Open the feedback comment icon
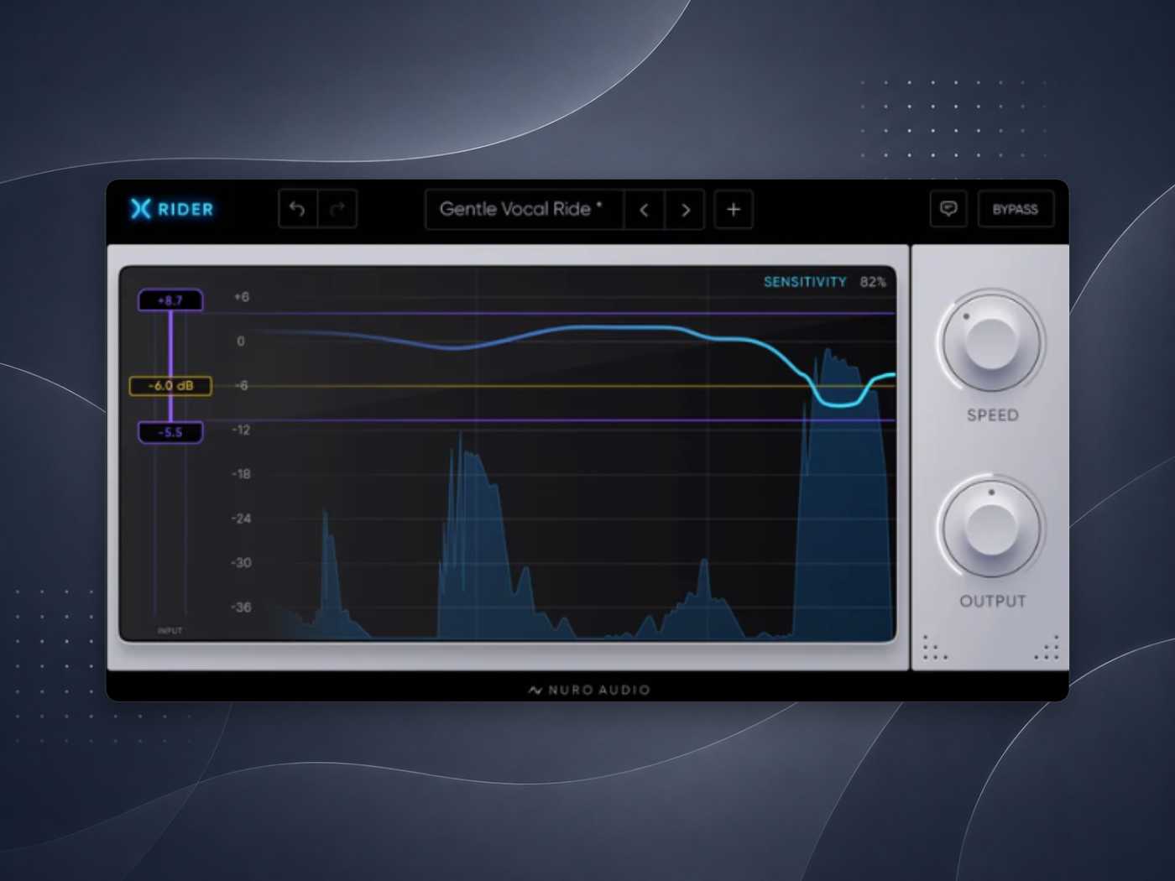Screen dimensions: 1175x881 (x=948, y=209)
